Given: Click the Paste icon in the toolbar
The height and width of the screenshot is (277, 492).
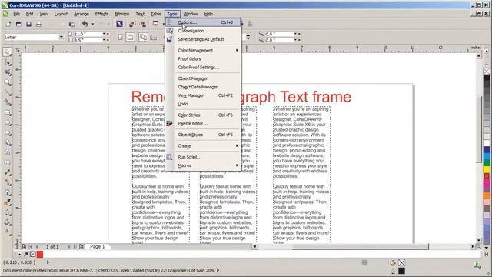Looking at the screenshot, I should pos(71,24).
